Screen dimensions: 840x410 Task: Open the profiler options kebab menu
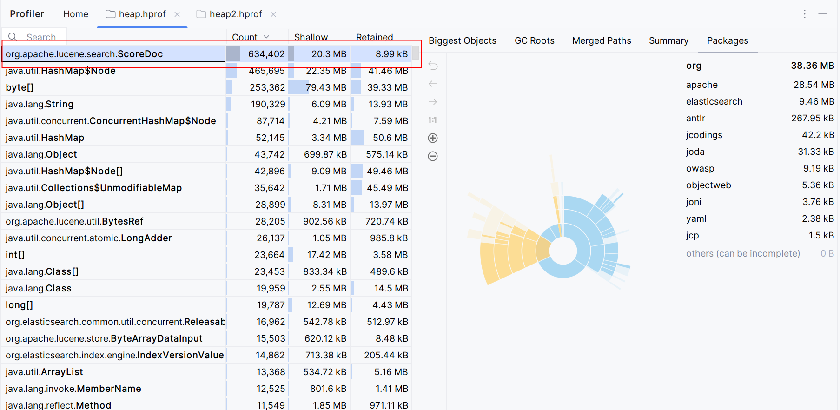(804, 14)
